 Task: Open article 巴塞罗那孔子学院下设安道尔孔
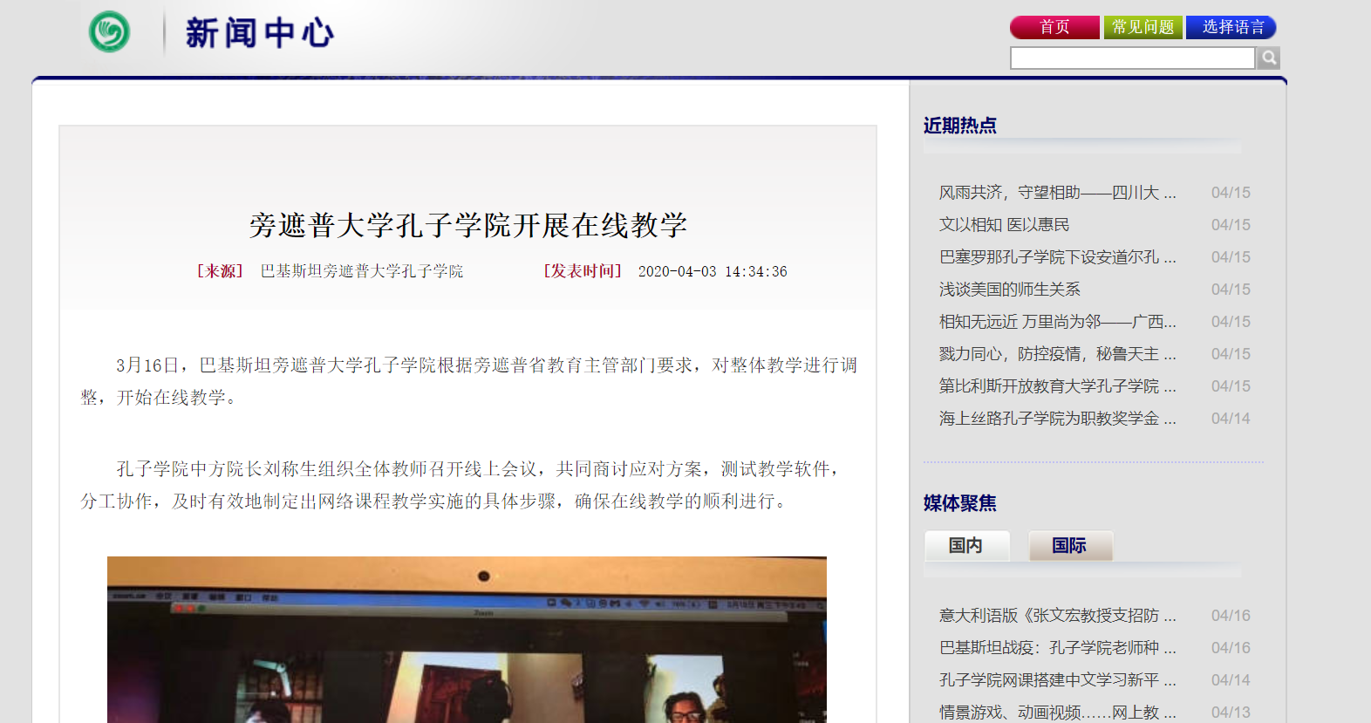click(1057, 257)
